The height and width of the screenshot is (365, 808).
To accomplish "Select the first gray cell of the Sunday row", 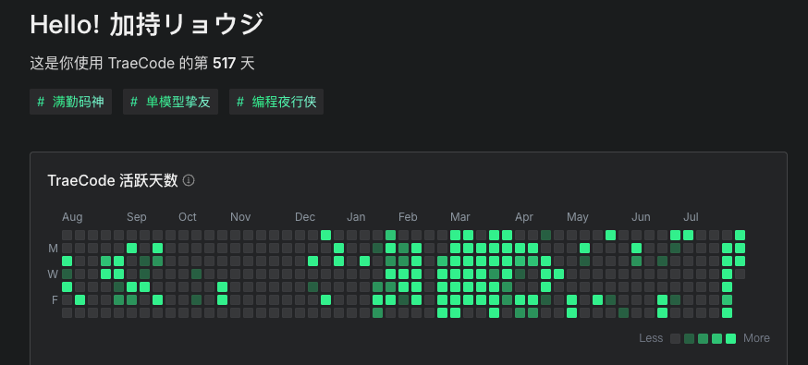I will 67,236.
